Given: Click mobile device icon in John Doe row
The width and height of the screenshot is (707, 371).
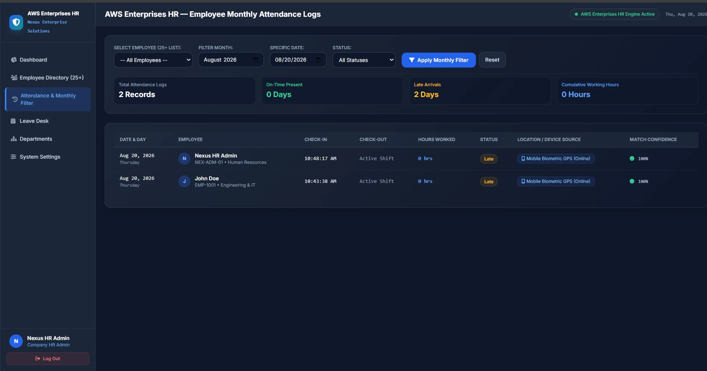Looking at the screenshot, I should pos(523,181).
